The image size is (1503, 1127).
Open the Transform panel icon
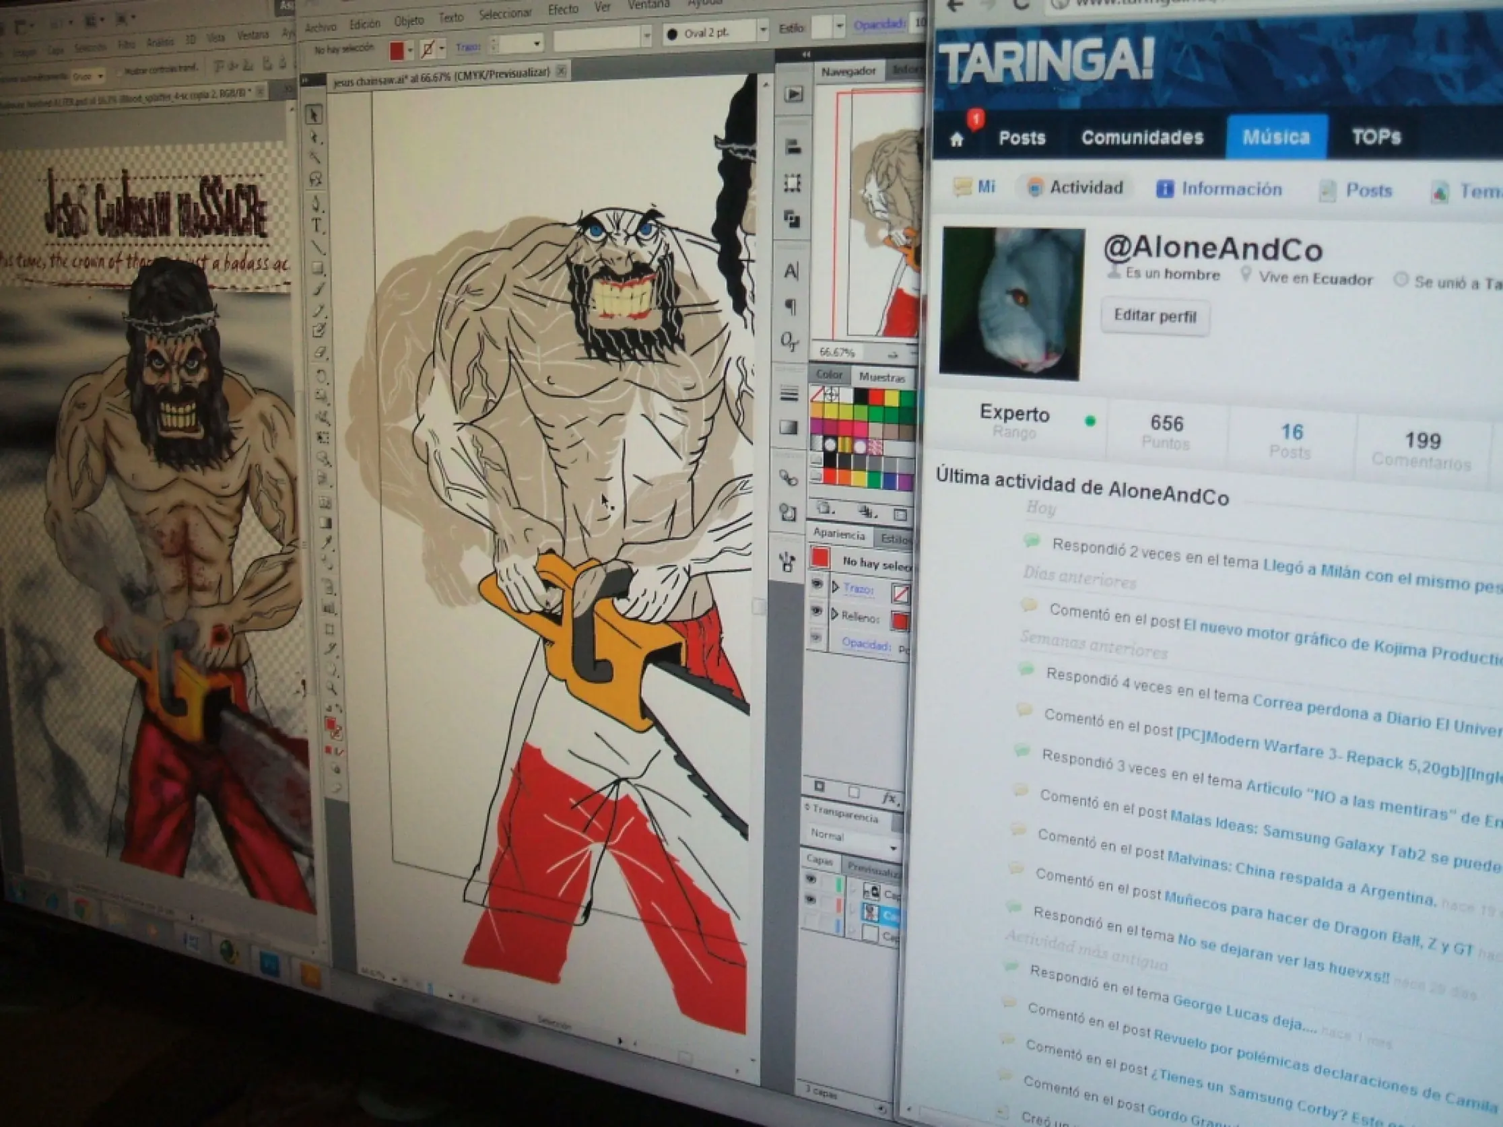792,182
